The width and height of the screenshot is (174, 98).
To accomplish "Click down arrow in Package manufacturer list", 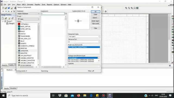I will coord(99,61).
